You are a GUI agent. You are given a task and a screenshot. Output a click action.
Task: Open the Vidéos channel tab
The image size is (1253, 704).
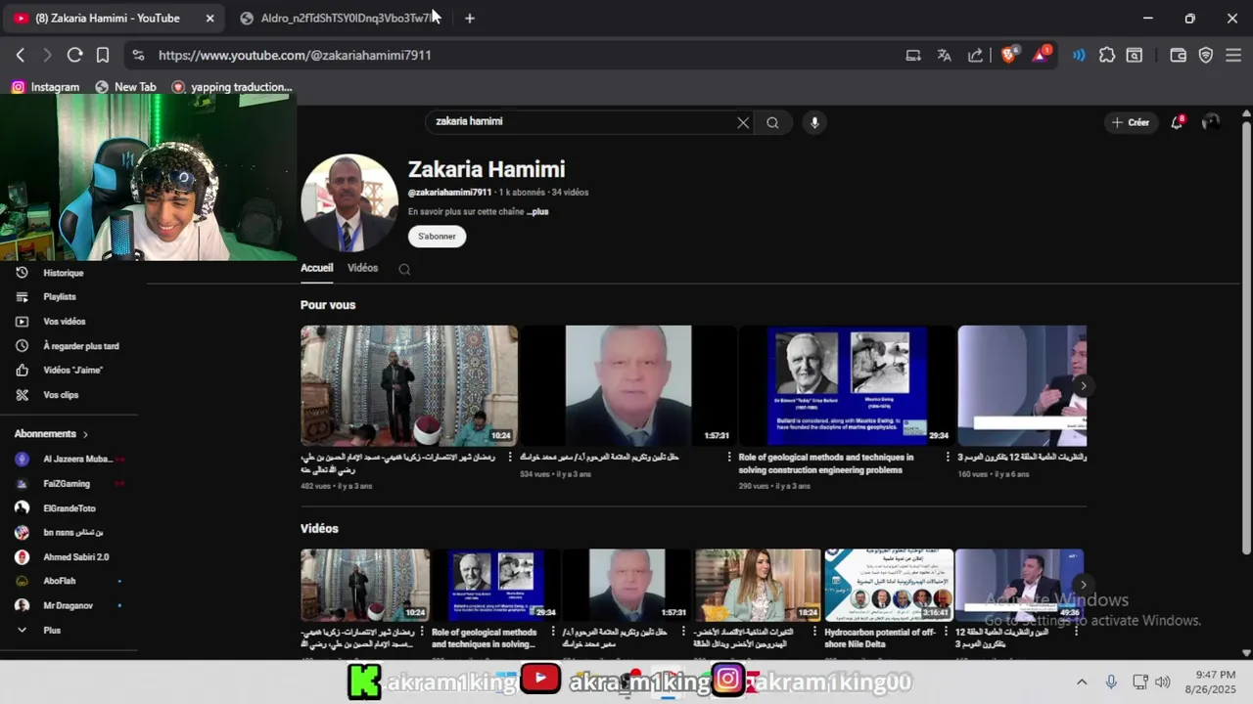tap(362, 268)
